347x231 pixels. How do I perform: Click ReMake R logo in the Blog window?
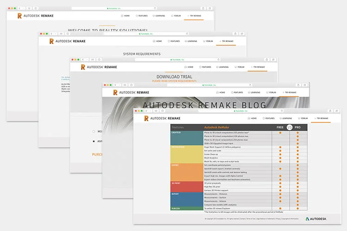(x=115, y=92)
